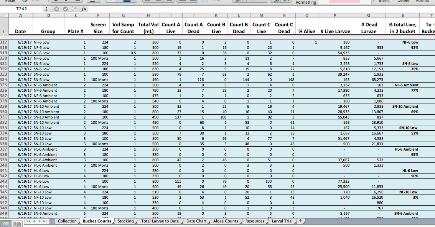435x227 pixels.
Task: Cancel the formula bar entry (X icon)
Action: (x=57, y=9)
